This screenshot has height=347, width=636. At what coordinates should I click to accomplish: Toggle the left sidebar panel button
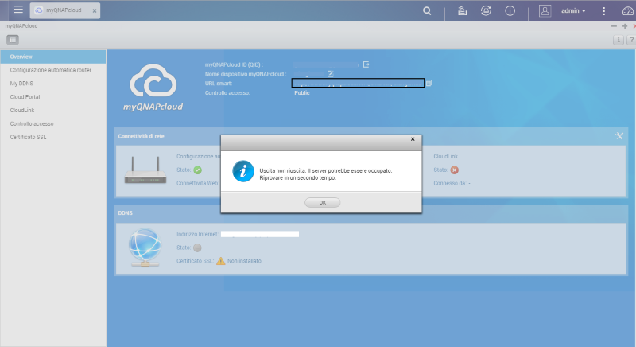[x=13, y=39]
